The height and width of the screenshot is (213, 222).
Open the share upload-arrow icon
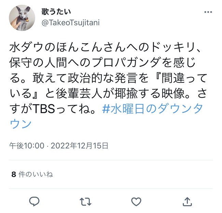[187, 201]
